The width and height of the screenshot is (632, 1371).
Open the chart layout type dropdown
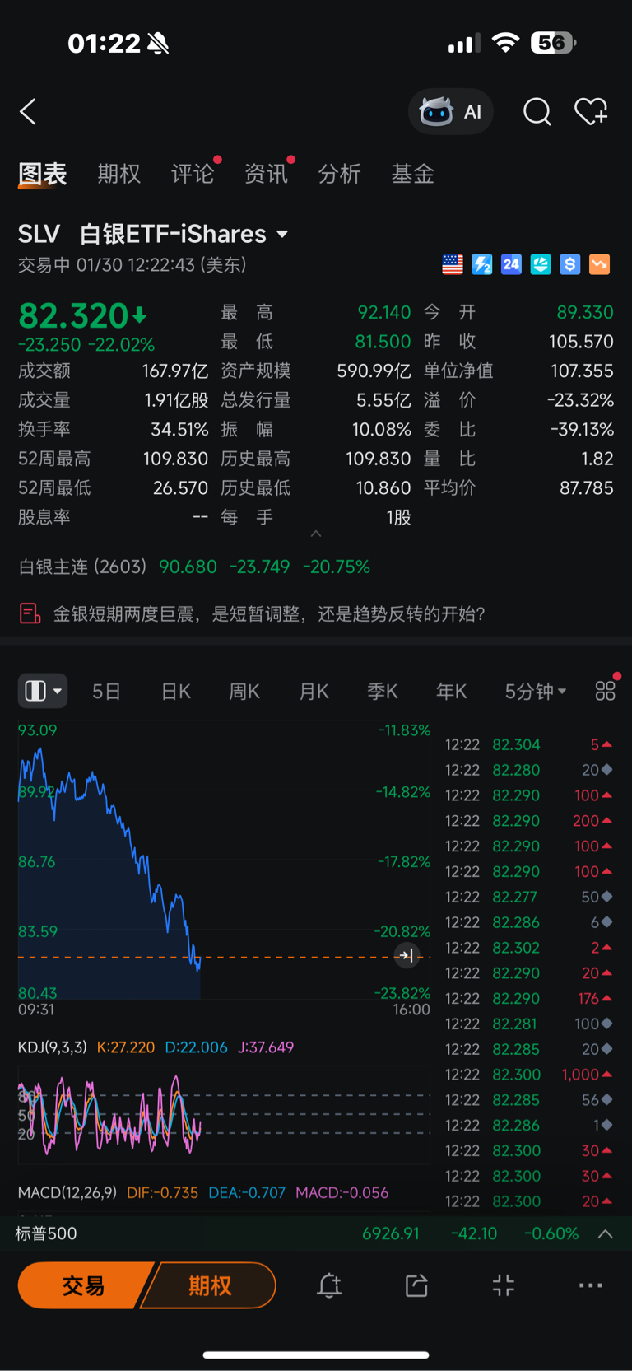(x=43, y=691)
